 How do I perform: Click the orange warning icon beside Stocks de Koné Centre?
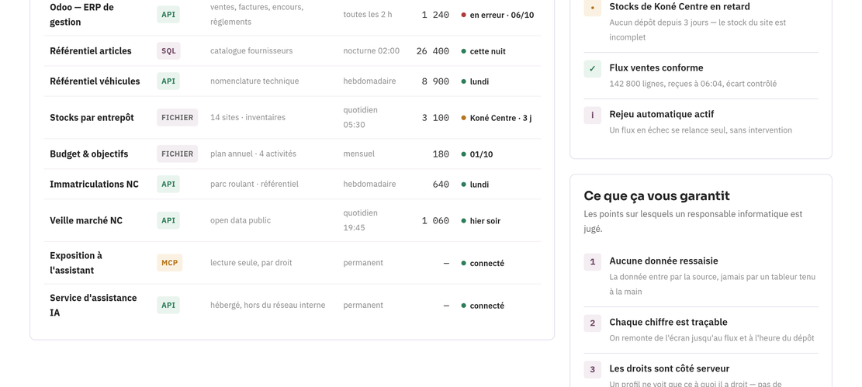[x=592, y=9]
